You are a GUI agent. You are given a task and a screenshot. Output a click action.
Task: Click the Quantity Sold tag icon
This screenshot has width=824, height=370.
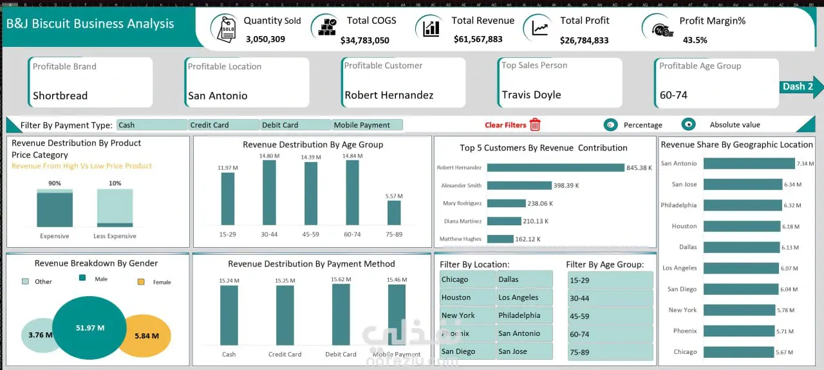point(226,28)
